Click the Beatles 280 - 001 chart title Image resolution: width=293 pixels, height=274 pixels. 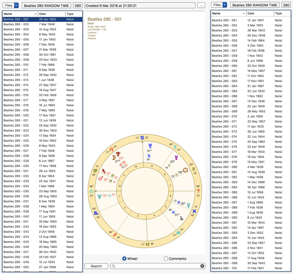(x=104, y=19)
